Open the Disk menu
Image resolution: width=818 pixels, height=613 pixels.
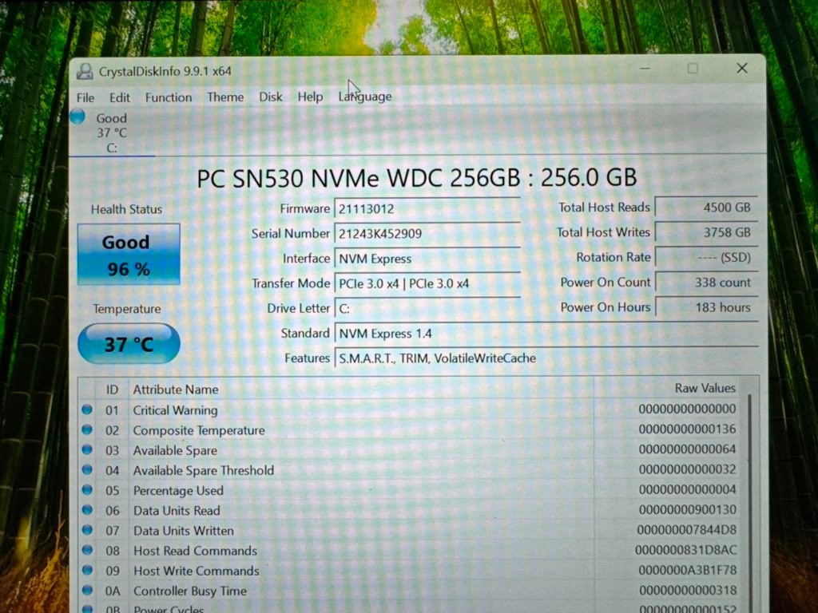(271, 97)
